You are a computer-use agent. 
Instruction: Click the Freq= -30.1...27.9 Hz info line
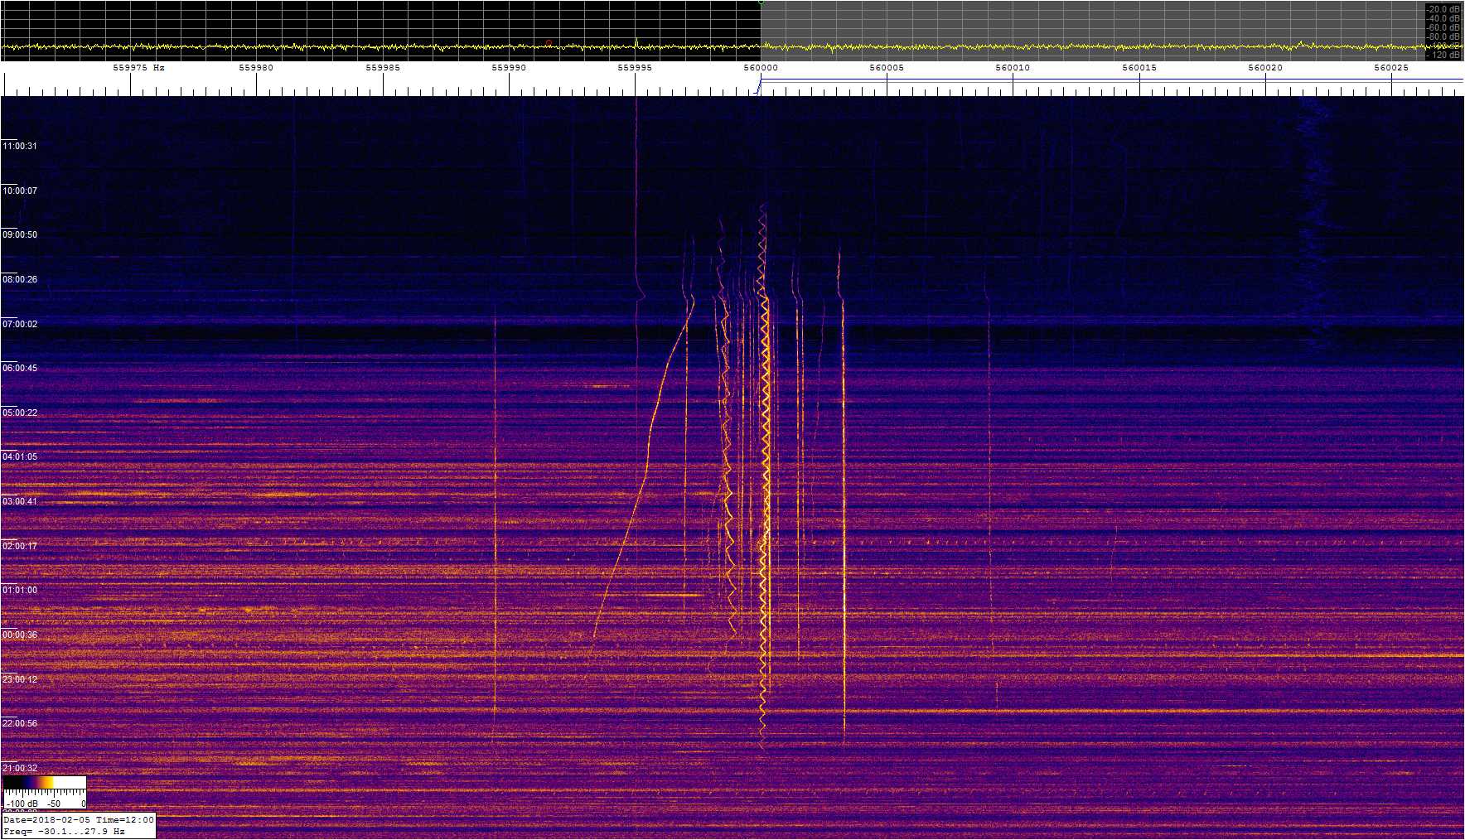click(64, 831)
